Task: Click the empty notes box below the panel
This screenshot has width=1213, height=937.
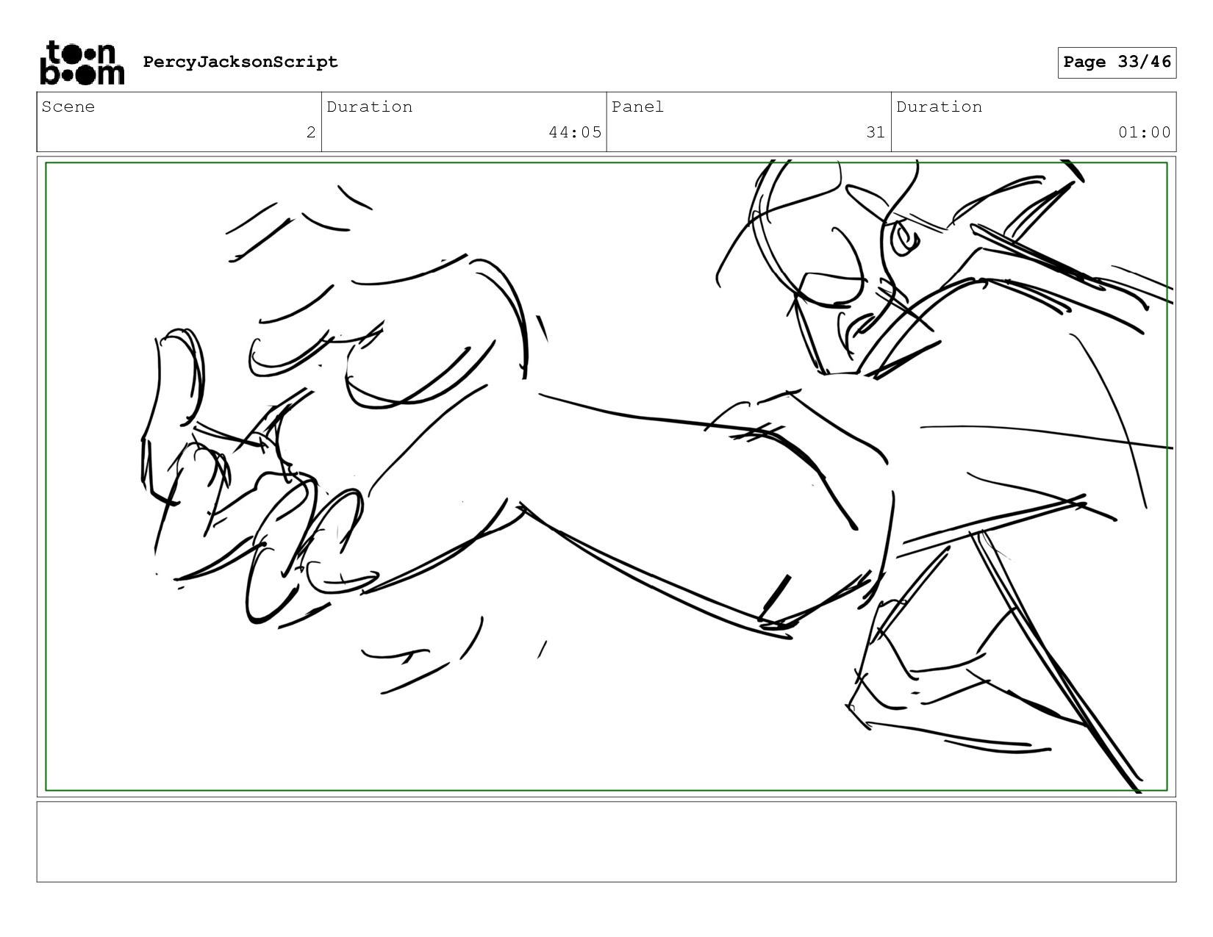Action: click(606, 841)
